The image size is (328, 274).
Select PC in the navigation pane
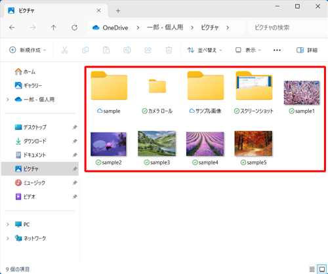pyautogui.click(x=22, y=224)
